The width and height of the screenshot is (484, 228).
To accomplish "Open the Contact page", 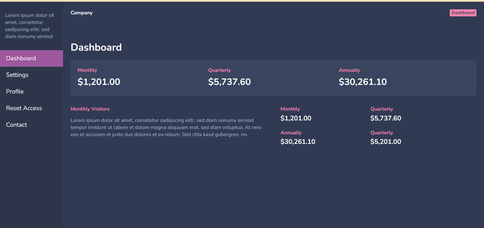I will pyautogui.click(x=16, y=125).
